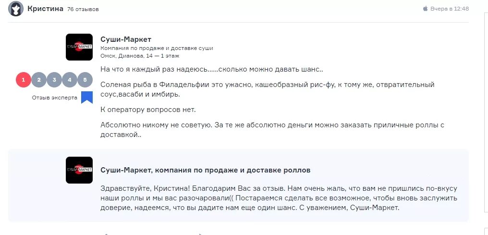Select rating circle 3
488x235 pixels.
point(54,80)
